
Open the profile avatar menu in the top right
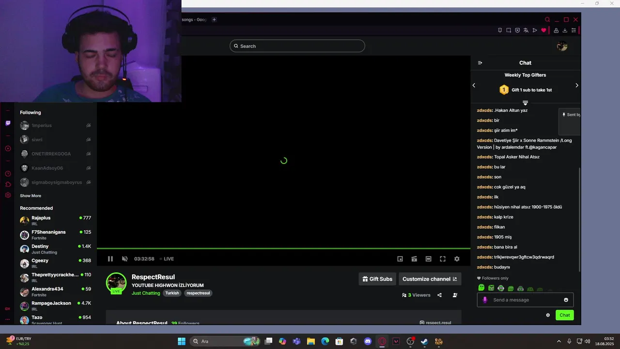point(562,46)
